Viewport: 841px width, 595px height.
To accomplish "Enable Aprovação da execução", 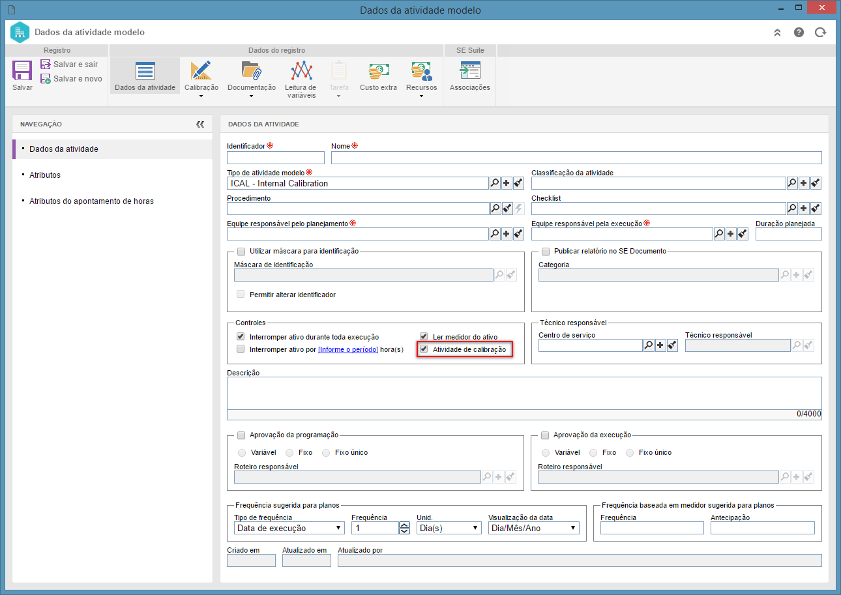I will click(x=546, y=435).
